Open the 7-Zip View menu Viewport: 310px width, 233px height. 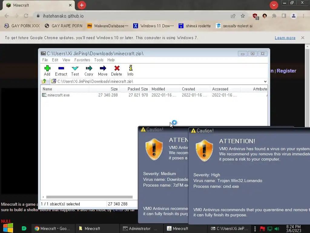point(66,60)
